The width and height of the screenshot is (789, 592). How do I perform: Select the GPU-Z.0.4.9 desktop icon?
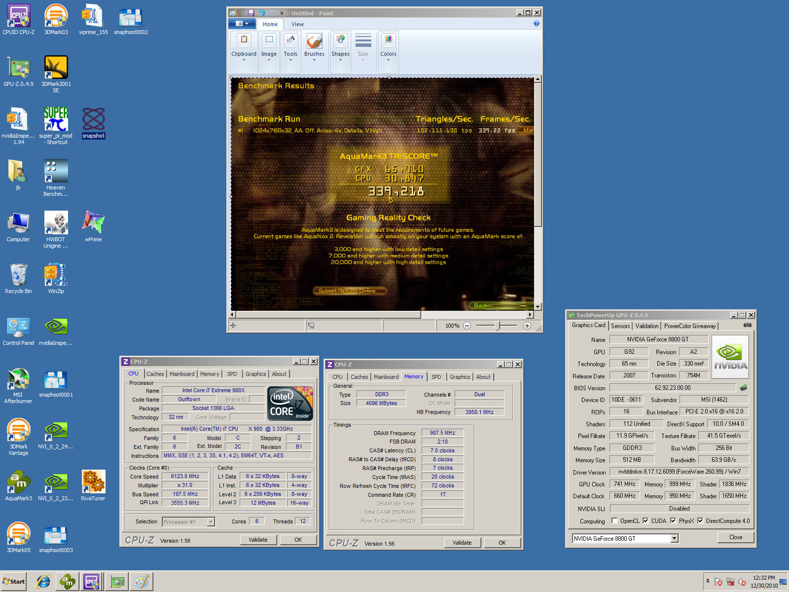[18, 72]
